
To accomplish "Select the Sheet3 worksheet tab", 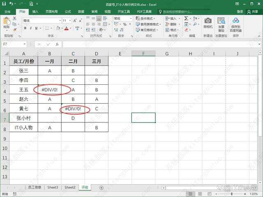I will [53, 187].
